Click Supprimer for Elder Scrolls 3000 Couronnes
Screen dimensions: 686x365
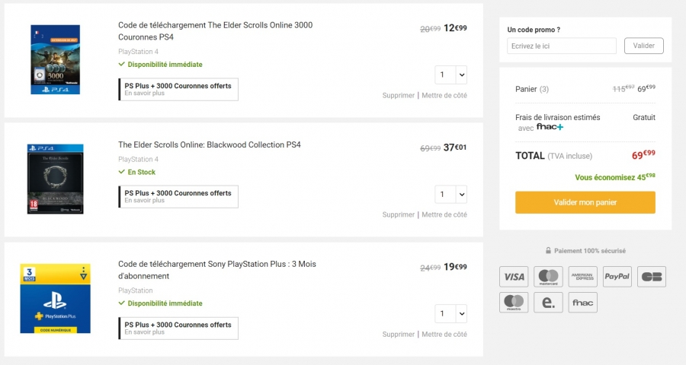398,95
